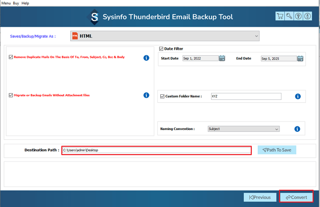Click the key activation icon

(289, 17)
